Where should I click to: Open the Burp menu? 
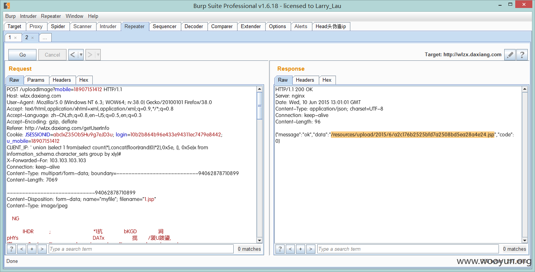click(x=11, y=16)
